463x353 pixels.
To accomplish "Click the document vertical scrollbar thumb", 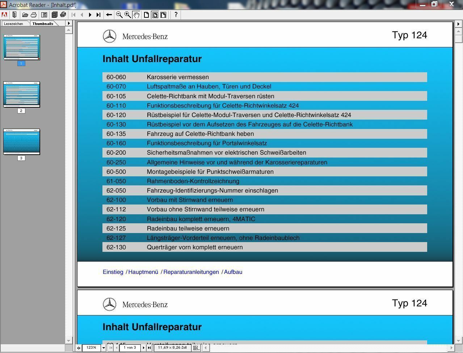I will (x=458, y=39).
